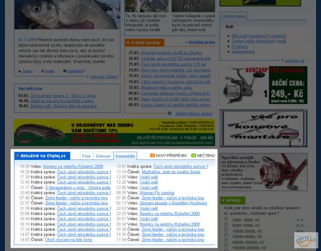Open the To, že spoustu lidí nosí article teaser
The image size is (321, 251).
146,22
